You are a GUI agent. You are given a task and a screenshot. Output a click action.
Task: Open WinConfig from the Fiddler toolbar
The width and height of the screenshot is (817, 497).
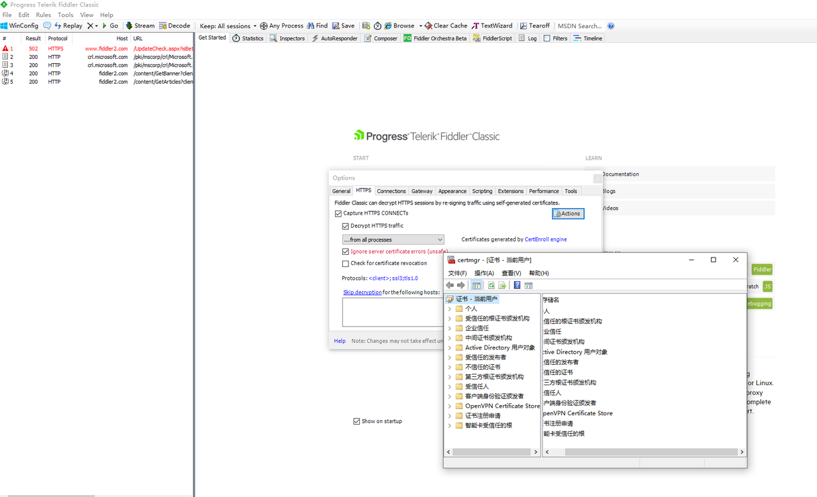point(19,26)
